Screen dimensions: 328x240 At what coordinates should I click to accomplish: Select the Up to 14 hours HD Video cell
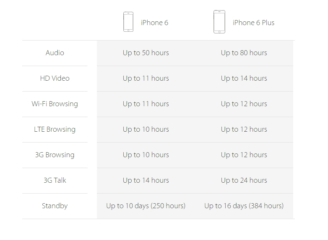click(244, 78)
